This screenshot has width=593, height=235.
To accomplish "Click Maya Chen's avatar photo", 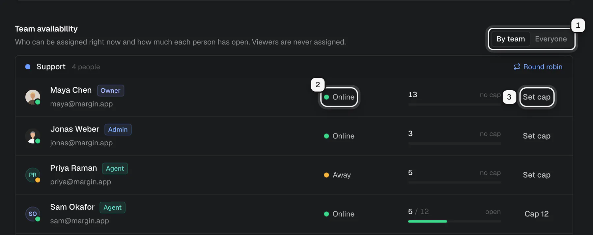I will coord(33,97).
